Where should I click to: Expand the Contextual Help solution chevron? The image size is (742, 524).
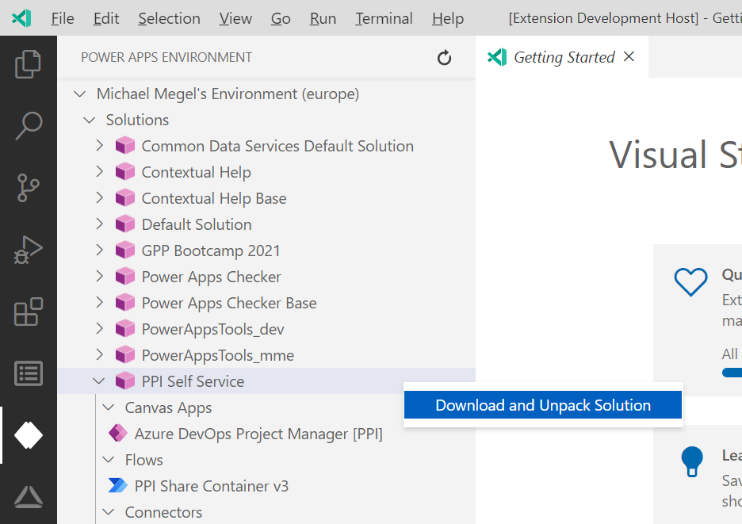tap(99, 171)
